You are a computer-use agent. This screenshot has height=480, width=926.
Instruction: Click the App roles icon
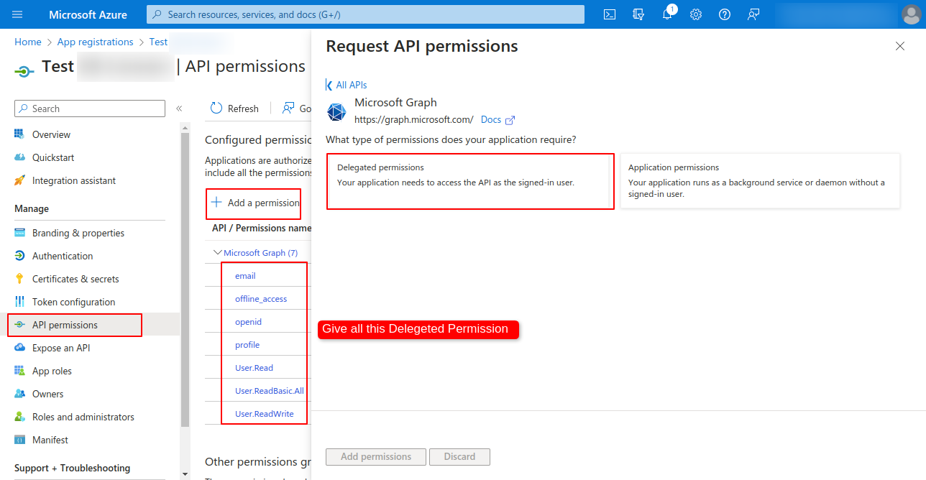click(19, 371)
